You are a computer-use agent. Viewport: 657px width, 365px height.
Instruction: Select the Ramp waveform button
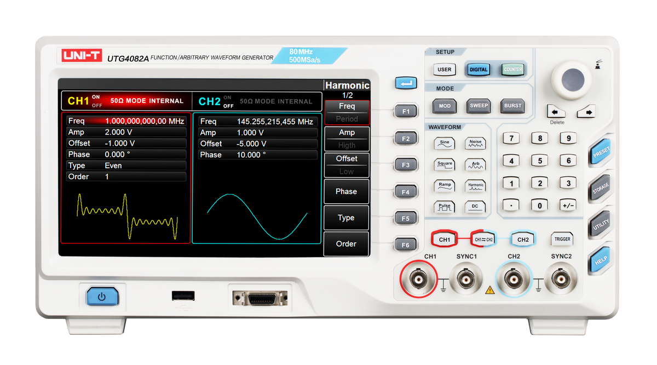444,186
